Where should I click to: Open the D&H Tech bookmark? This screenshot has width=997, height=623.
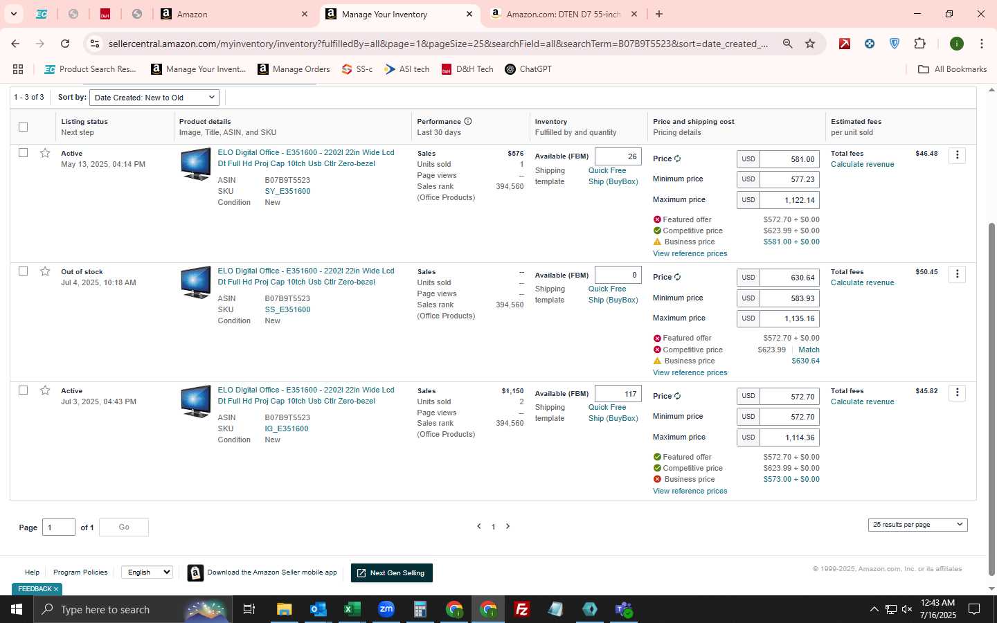click(x=467, y=69)
